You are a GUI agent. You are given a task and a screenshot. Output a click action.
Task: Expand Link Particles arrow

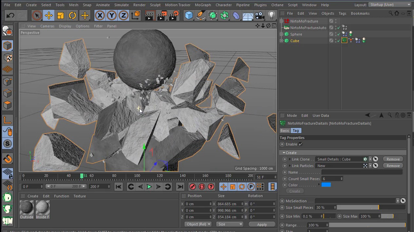pyautogui.click(x=290, y=166)
